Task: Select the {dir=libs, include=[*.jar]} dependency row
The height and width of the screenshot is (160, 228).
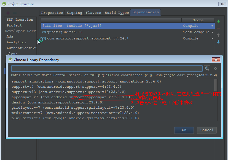Action: tap(128, 26)
